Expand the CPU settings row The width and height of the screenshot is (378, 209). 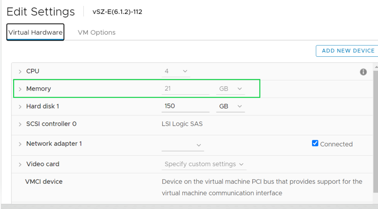[x=20, y=72]
